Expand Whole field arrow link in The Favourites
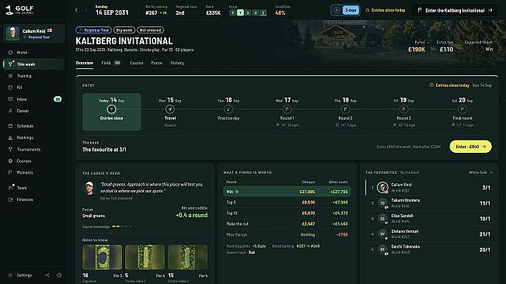 480,172
